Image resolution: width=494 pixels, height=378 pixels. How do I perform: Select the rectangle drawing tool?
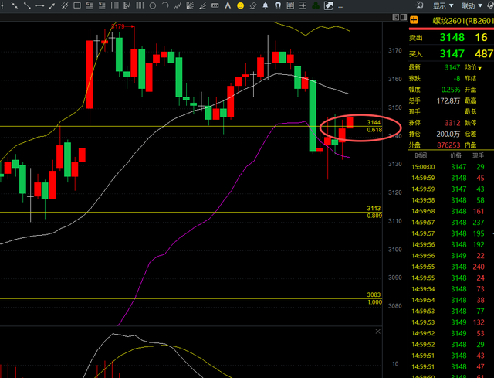[77, 5]
